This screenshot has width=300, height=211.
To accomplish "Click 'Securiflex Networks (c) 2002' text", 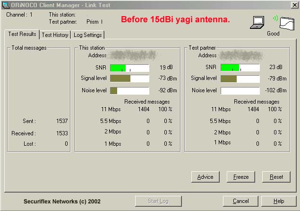I will coord(62,202).
